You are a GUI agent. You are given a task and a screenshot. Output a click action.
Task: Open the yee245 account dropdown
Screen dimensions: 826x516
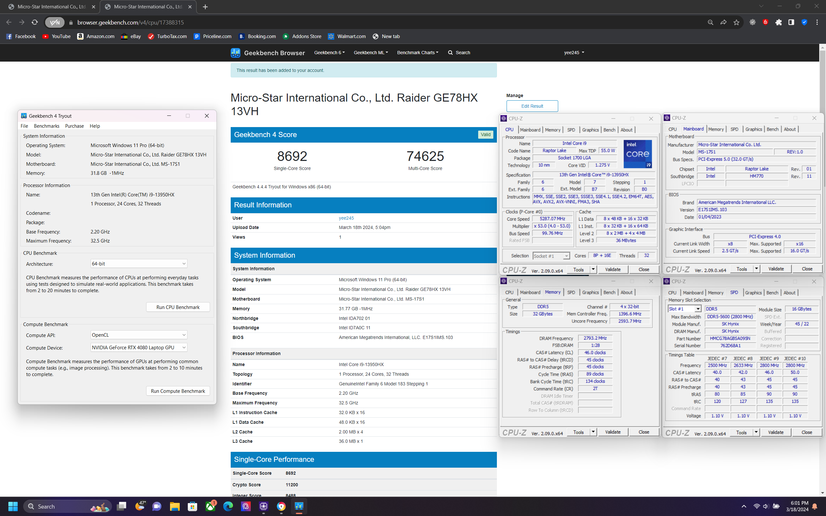coord(574,53)
